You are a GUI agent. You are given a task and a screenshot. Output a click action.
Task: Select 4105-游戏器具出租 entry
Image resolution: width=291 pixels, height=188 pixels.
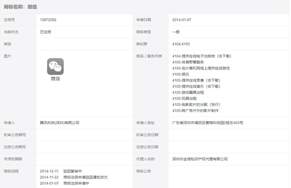[x=188, y=92]
